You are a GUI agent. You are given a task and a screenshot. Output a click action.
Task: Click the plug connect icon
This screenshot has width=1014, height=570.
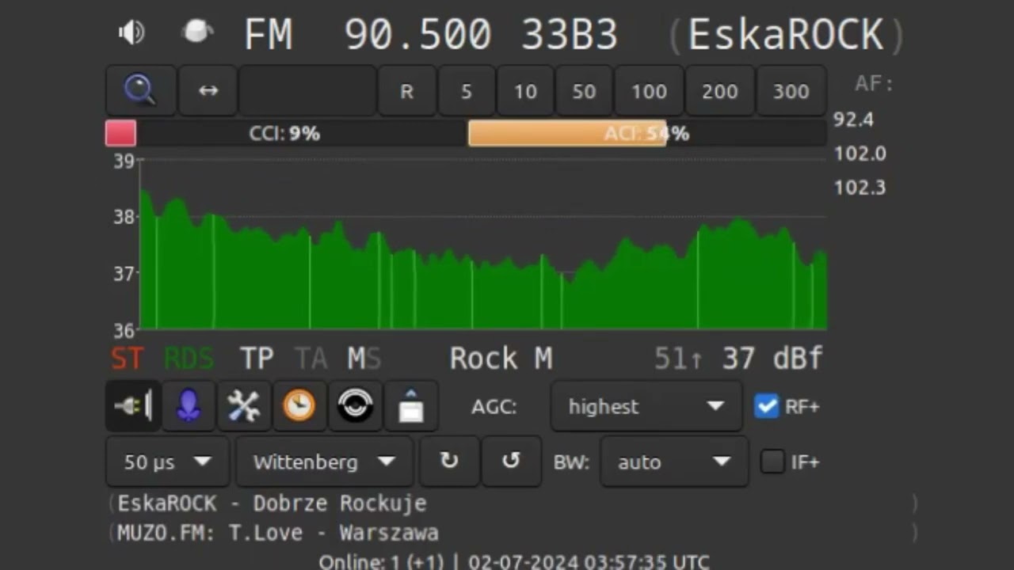click(x=133, y=406)
